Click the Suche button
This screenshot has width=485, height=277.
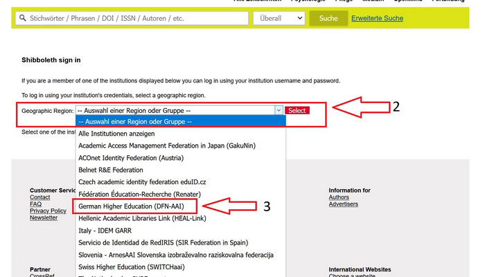[x=328, y=18]
